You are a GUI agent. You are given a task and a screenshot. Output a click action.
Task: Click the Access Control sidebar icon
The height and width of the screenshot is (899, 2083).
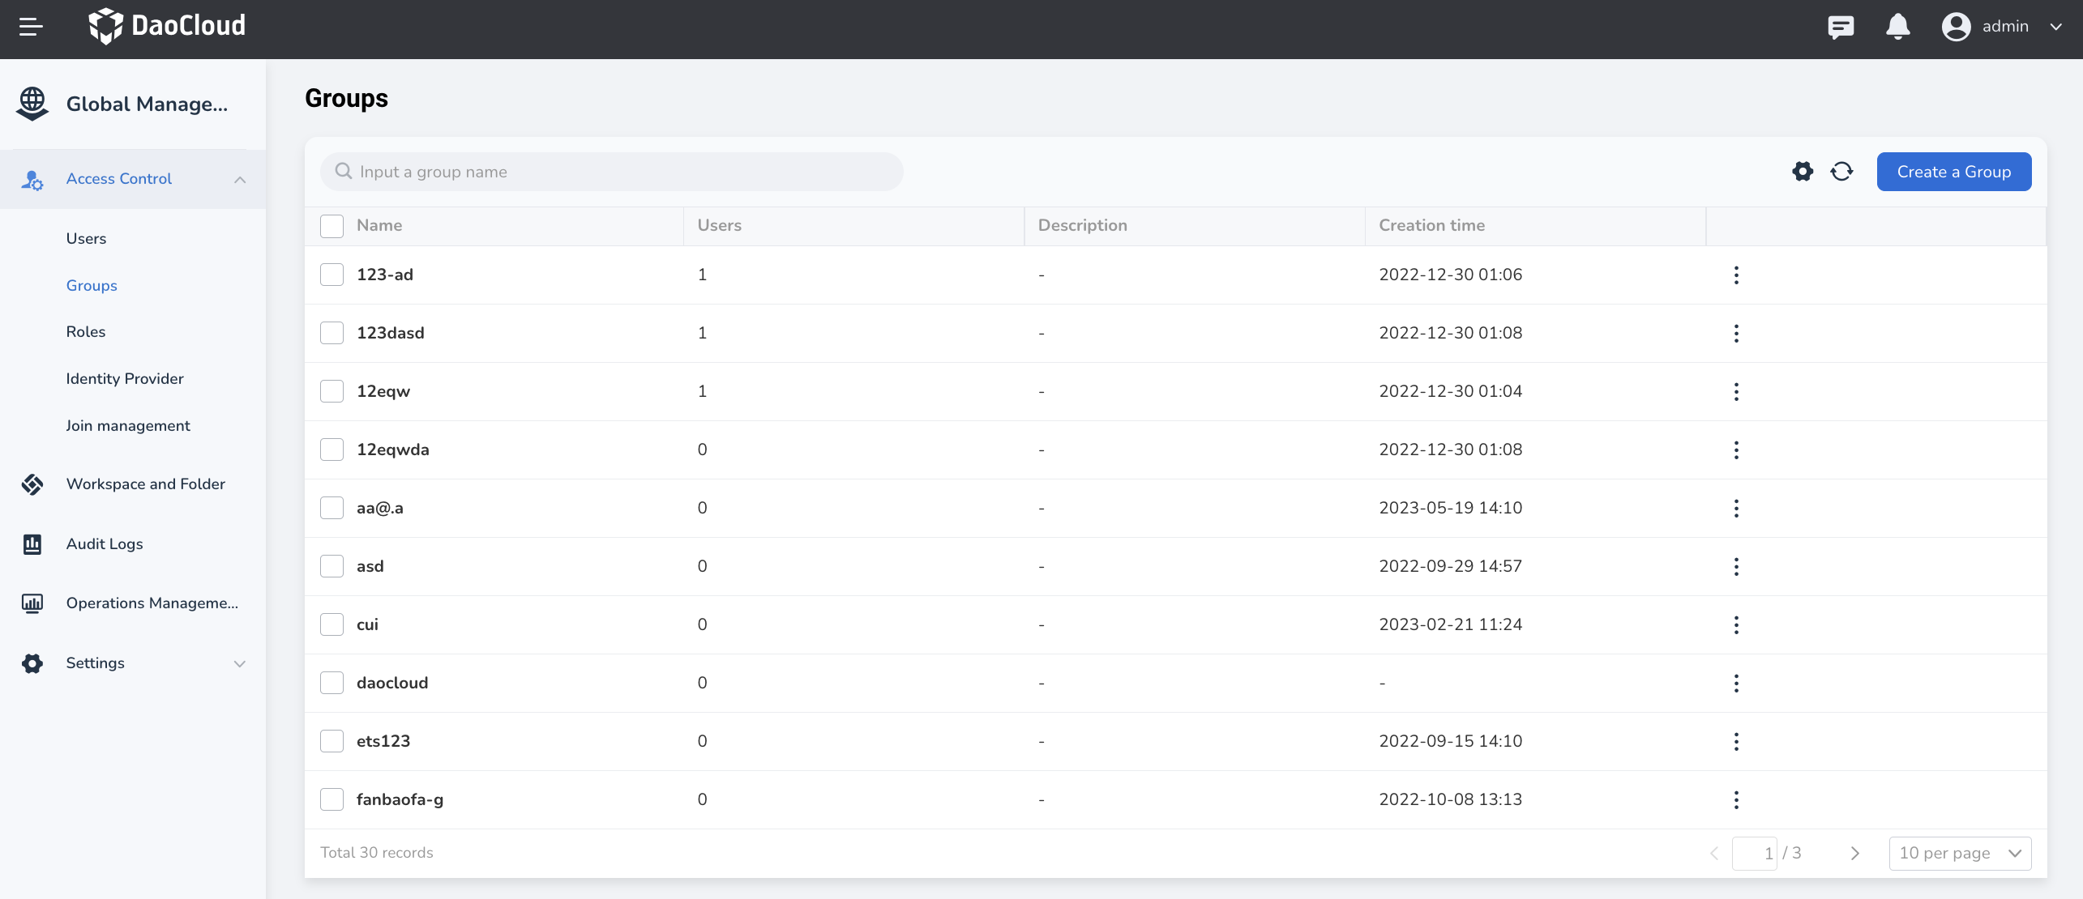pyautogui.click(x=32, y=180)
